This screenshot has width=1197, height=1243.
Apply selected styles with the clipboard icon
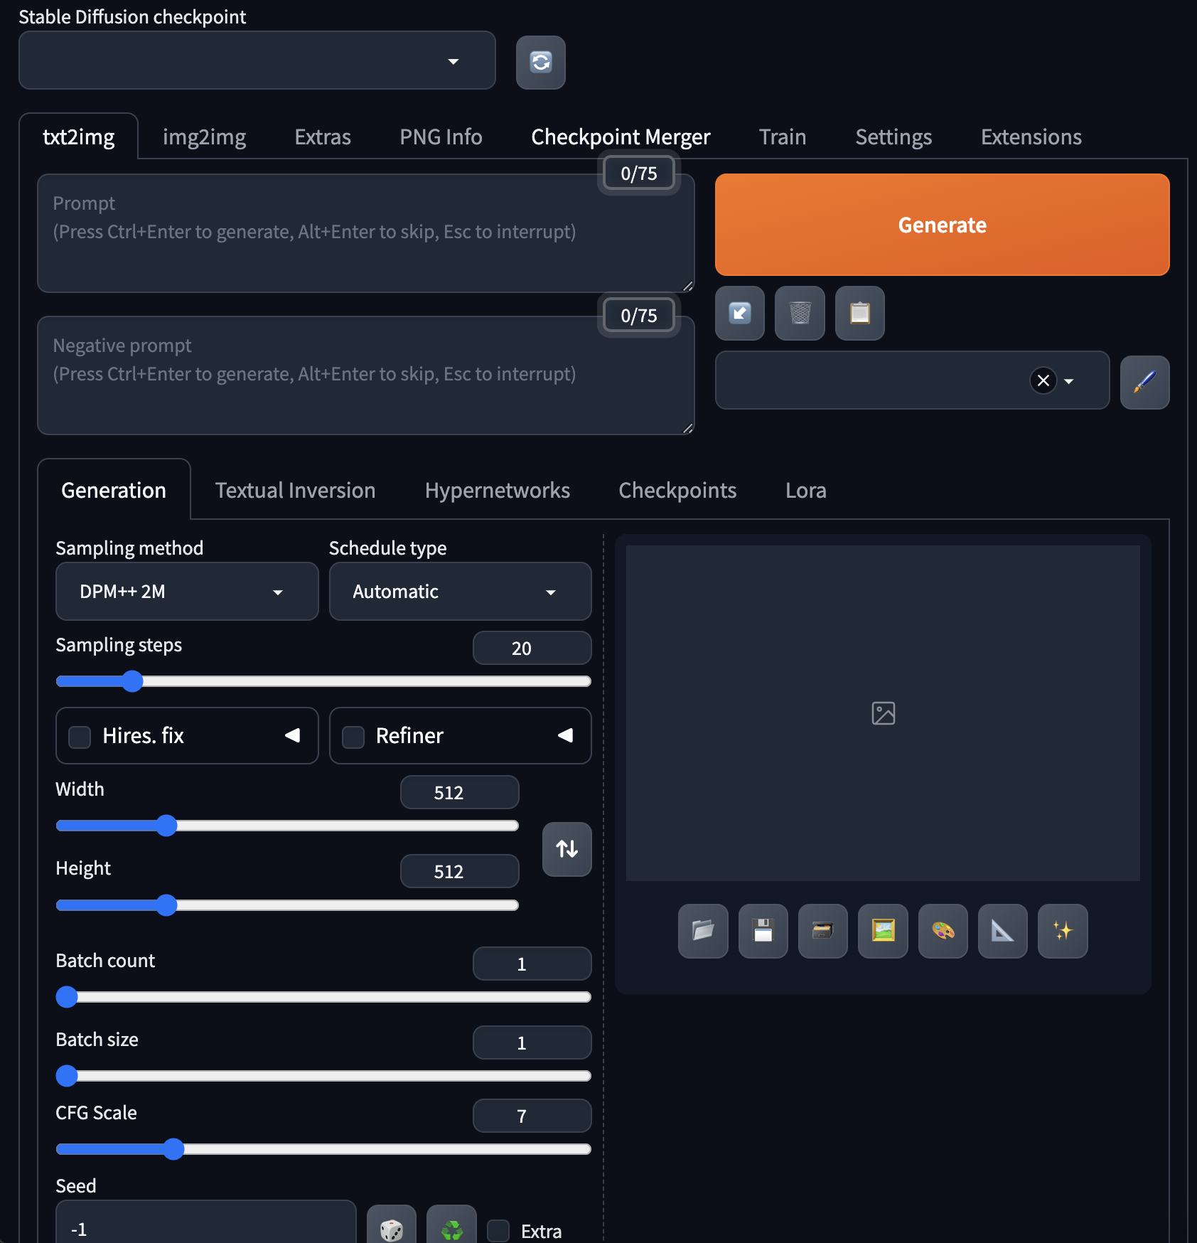coord(859,313)
